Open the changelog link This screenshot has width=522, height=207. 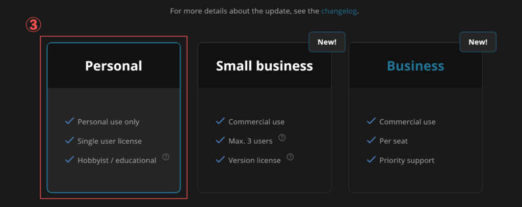[338, 11]
